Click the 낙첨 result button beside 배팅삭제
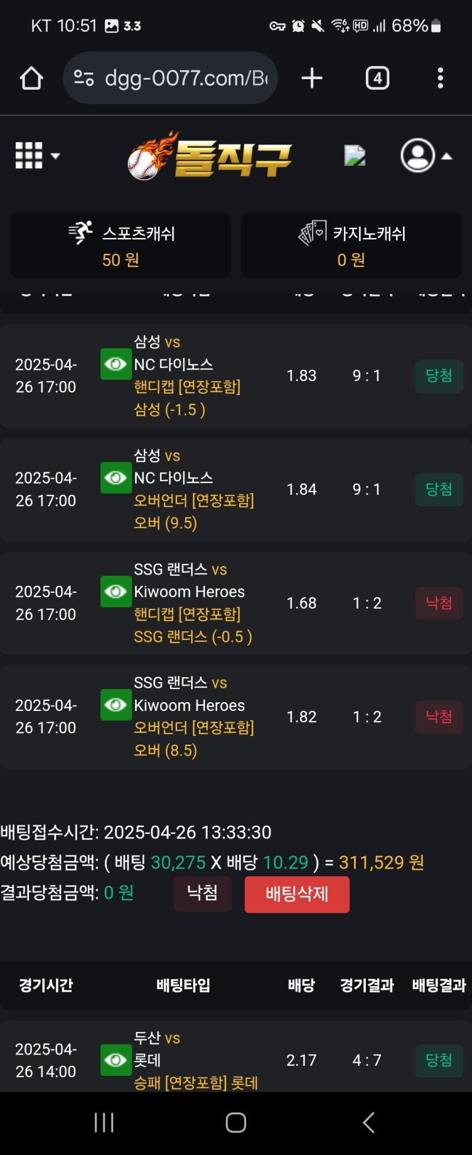The width and height of the screenshot is (472, 1155). tap(202, 893)
